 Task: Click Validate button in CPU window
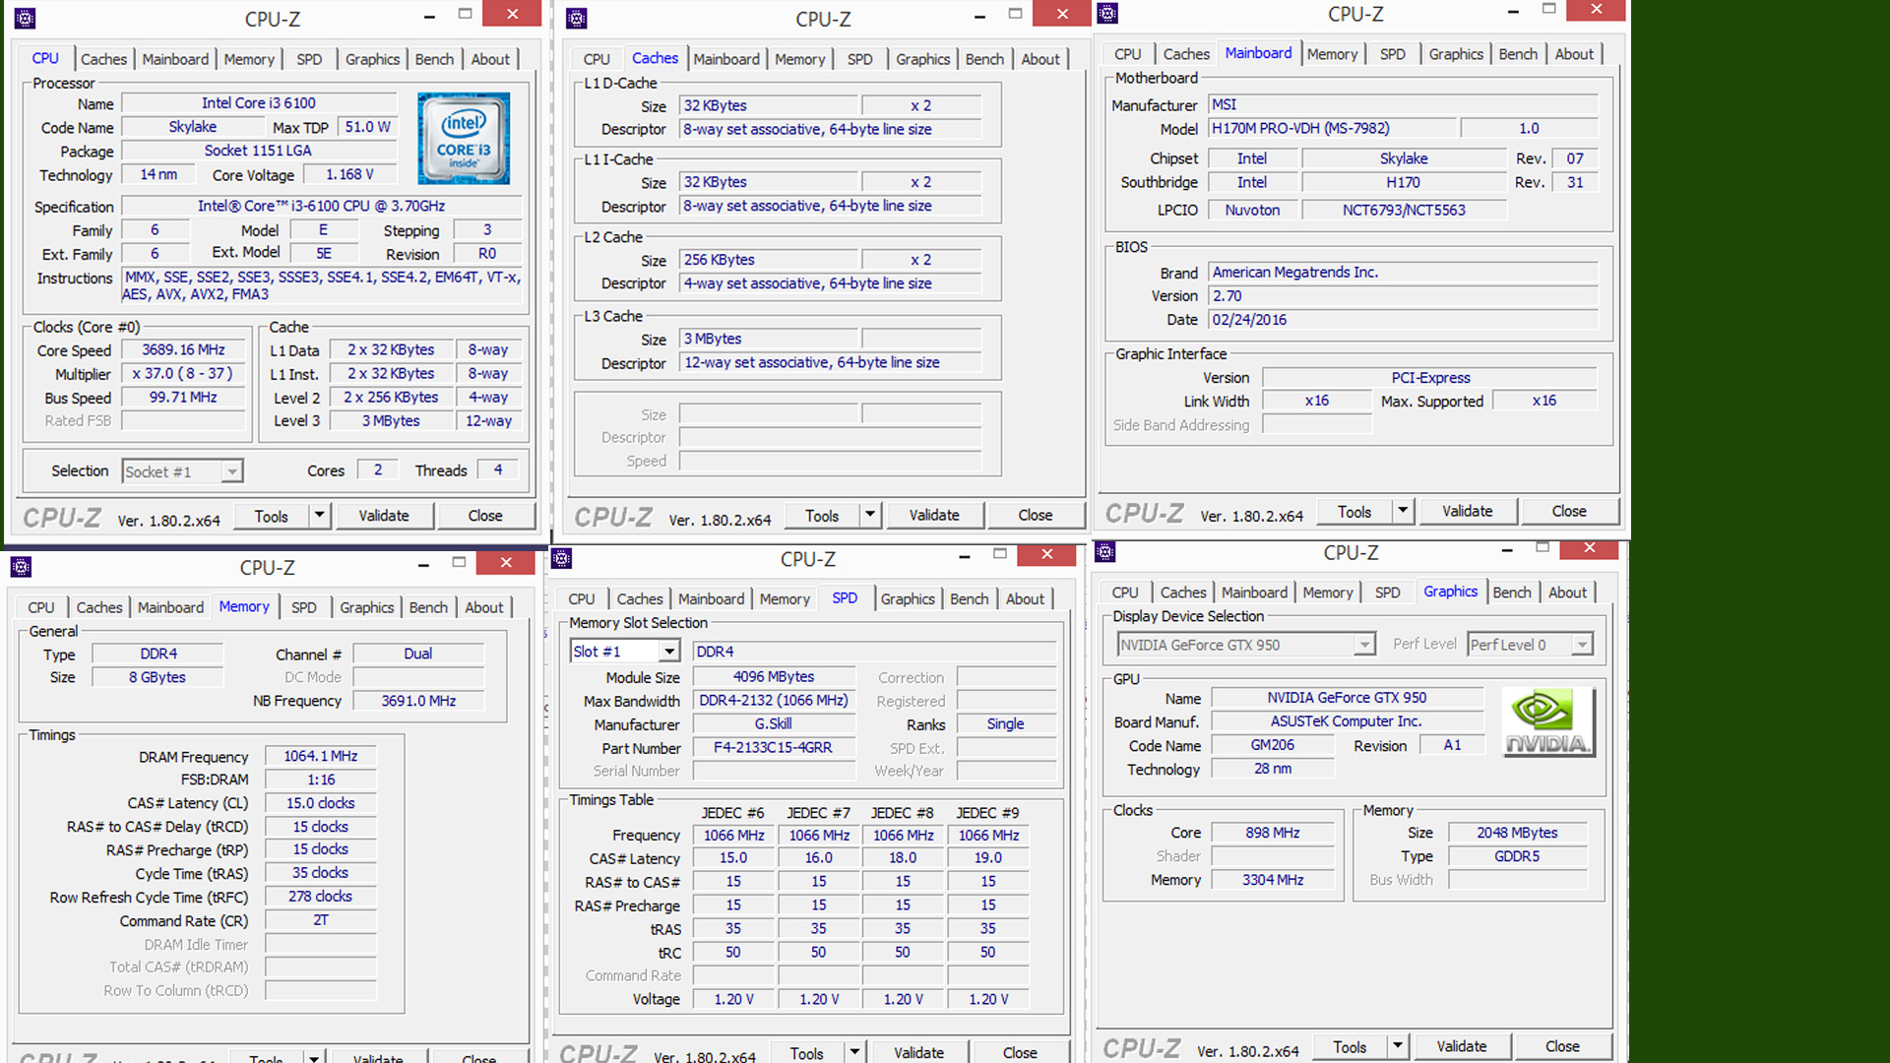tap(384, 516)
